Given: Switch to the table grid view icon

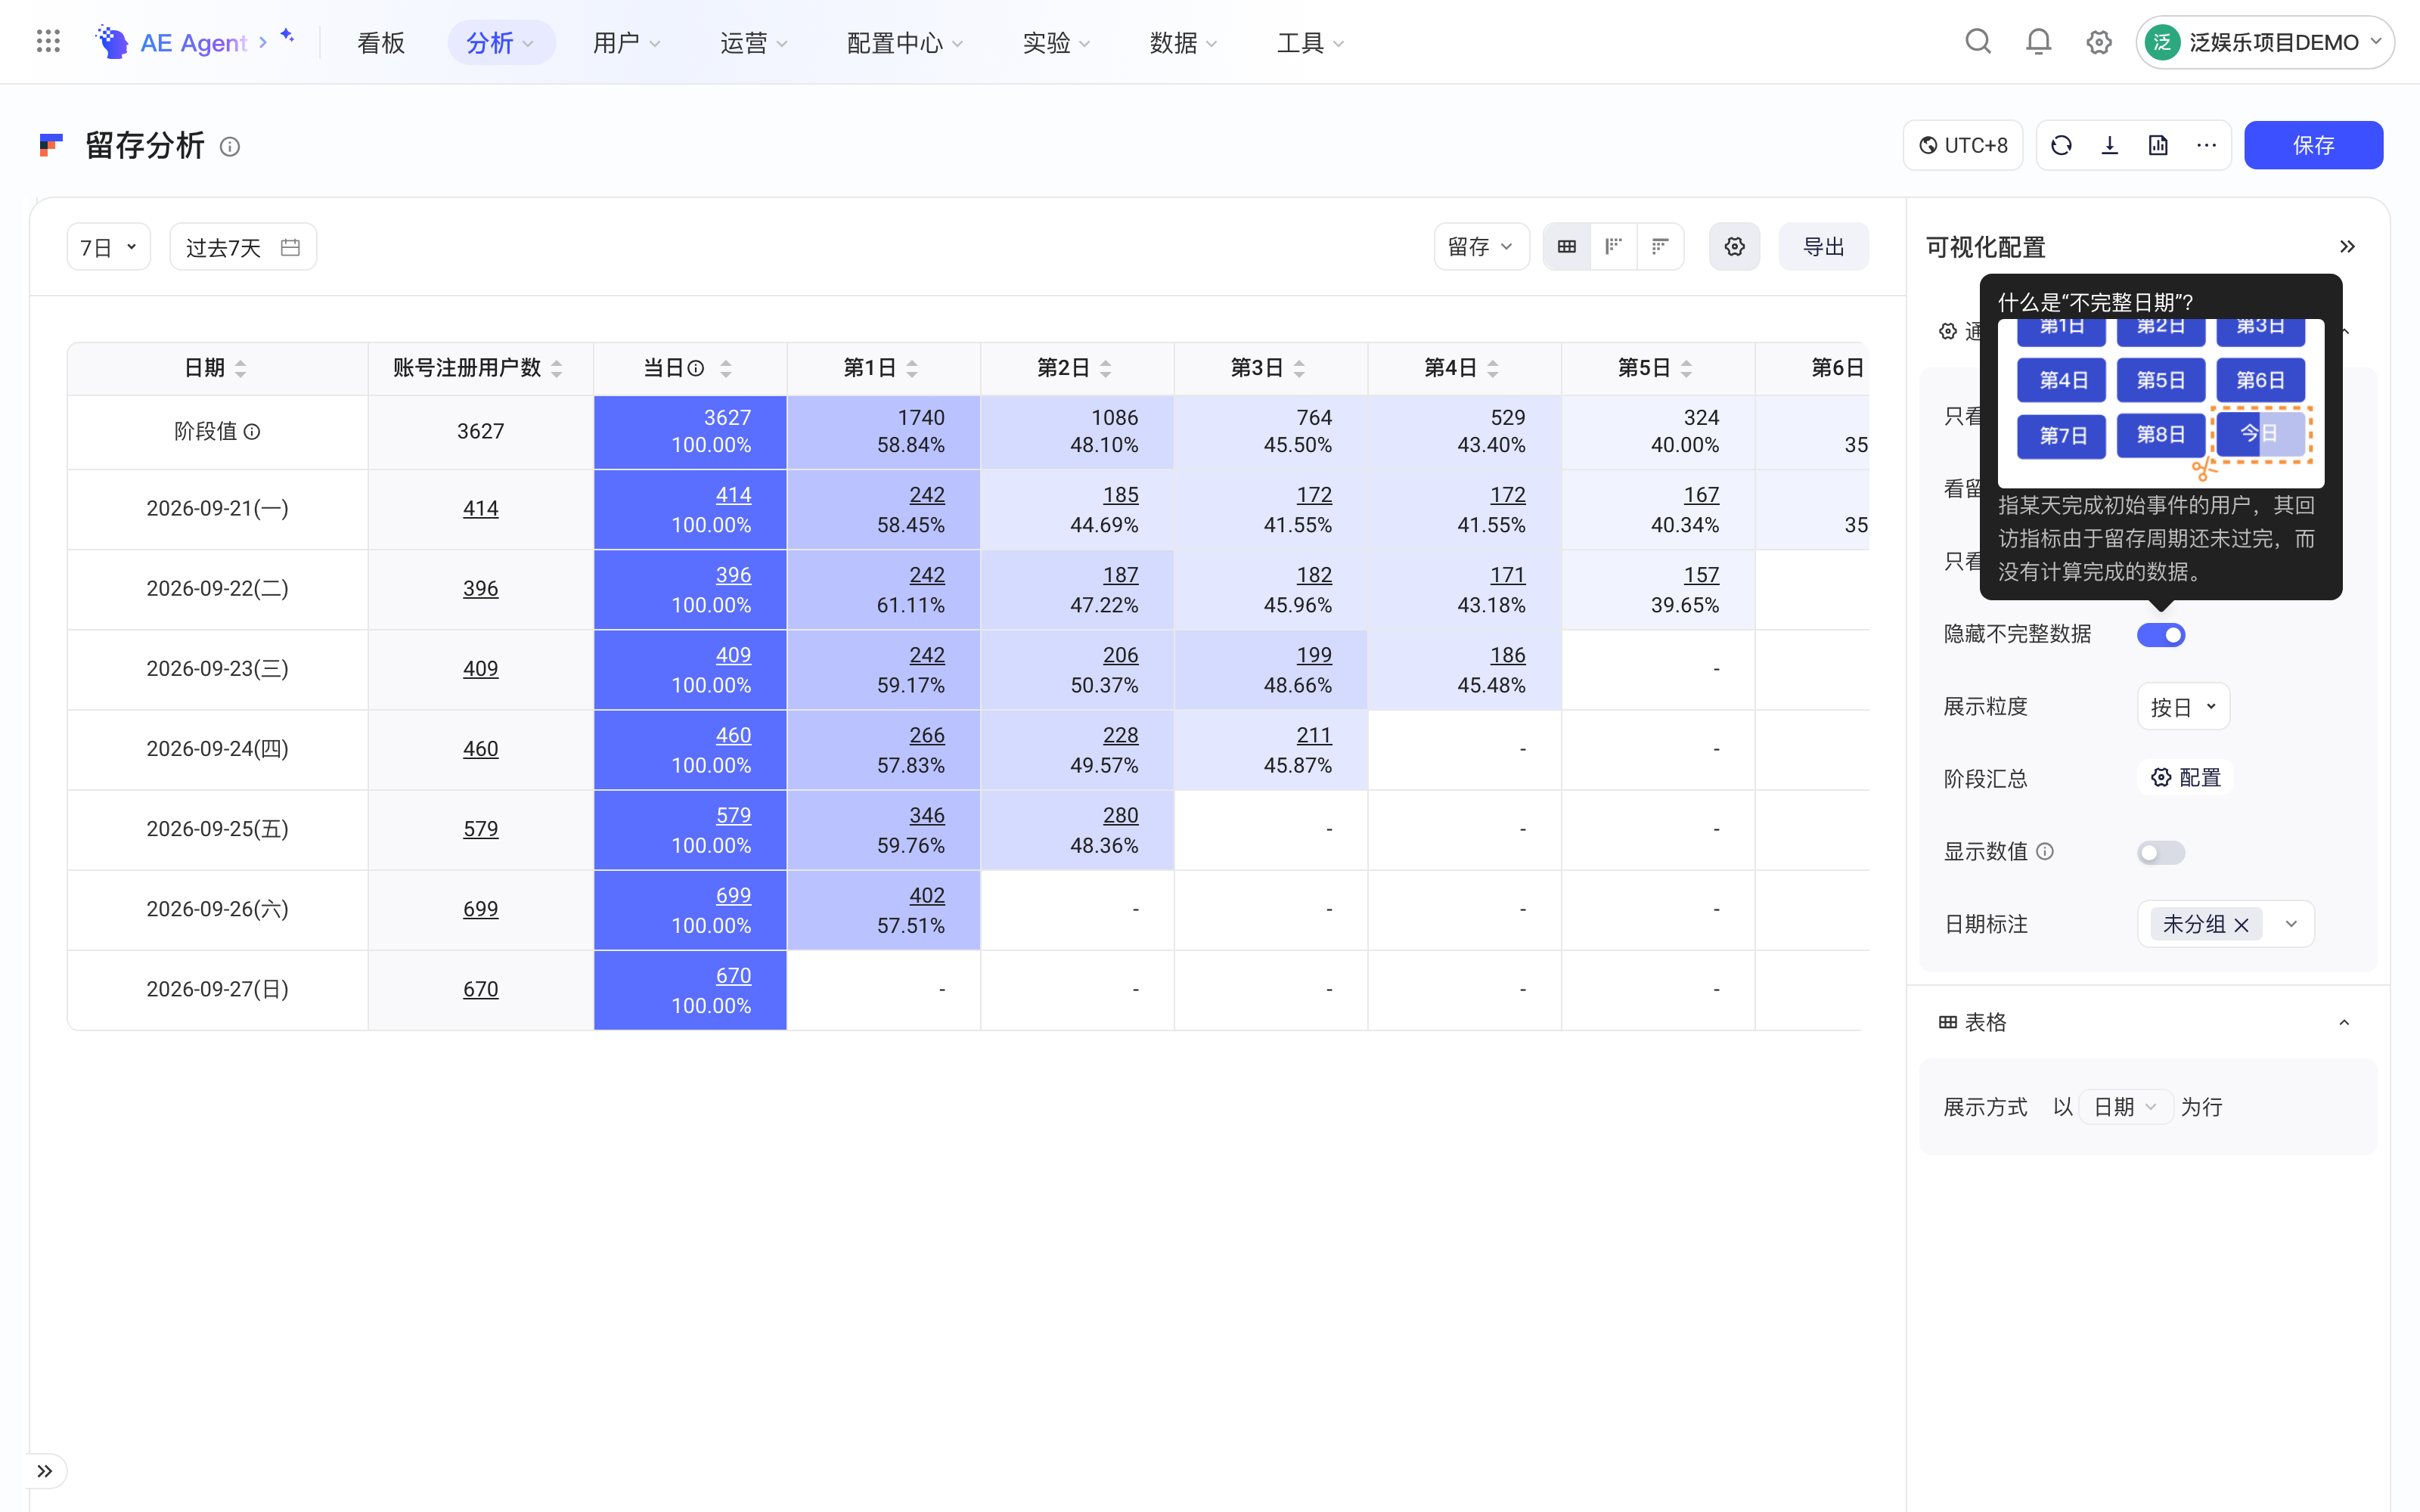Looking at the screenshot, I should point(1567,246).
